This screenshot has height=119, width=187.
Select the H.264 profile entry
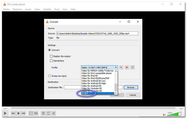[x=98, y=93]
